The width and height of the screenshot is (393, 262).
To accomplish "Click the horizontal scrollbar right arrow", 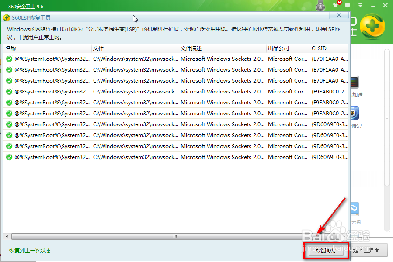I will click(x=344, y=236).
